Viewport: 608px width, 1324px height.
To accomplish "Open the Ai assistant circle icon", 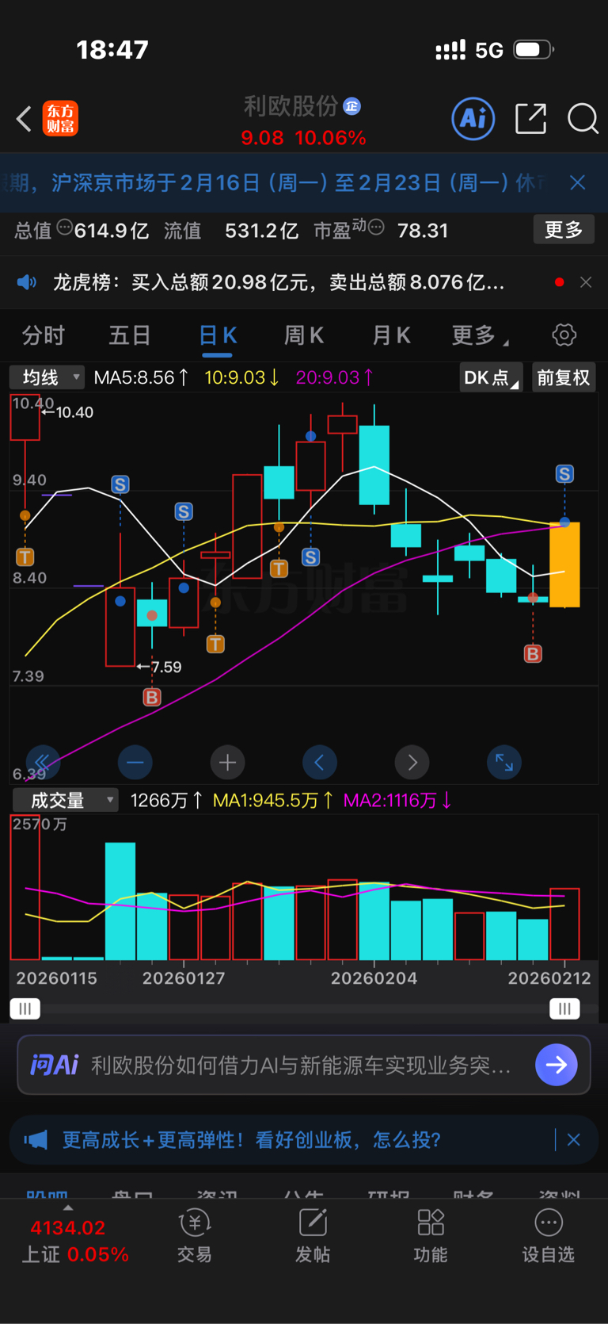I will point(473,119).
